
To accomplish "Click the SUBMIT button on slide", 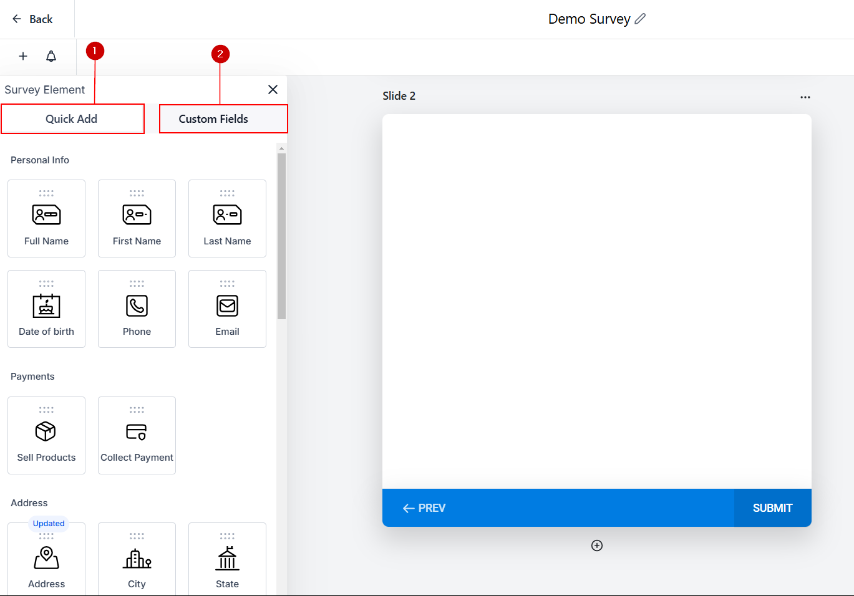I will pos(772,508).
